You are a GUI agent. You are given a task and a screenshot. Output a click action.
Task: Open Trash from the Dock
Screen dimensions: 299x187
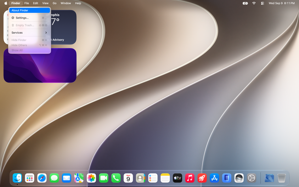click(x=282, y=178)
